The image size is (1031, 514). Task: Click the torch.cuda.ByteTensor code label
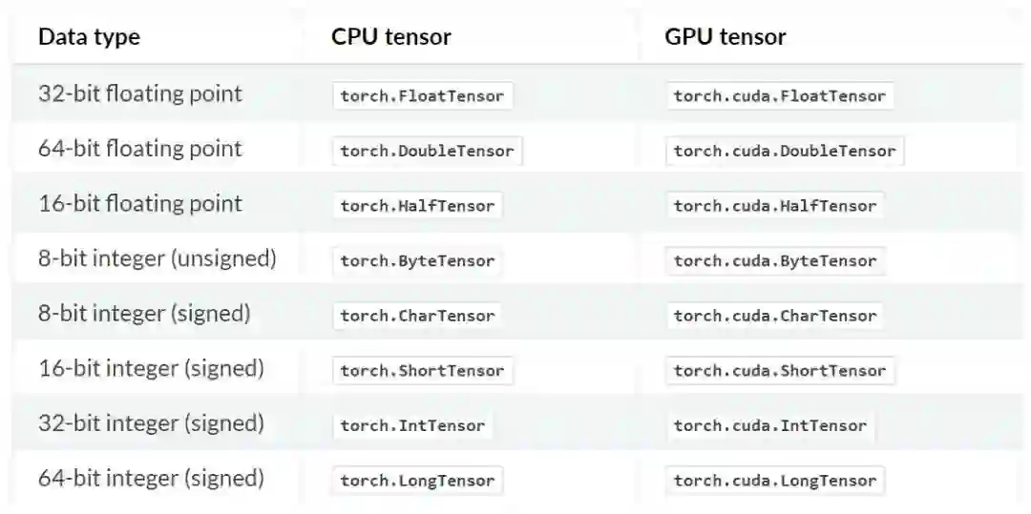click(x=775, y=261)
